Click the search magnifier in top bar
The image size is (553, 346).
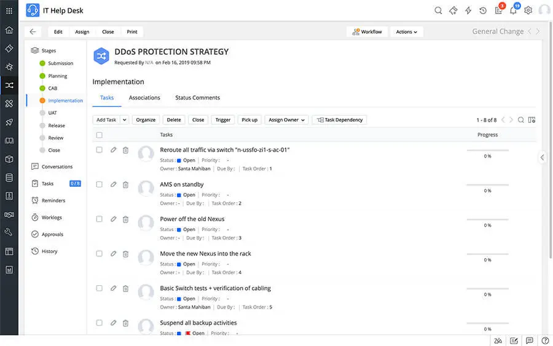click(438, 10)
